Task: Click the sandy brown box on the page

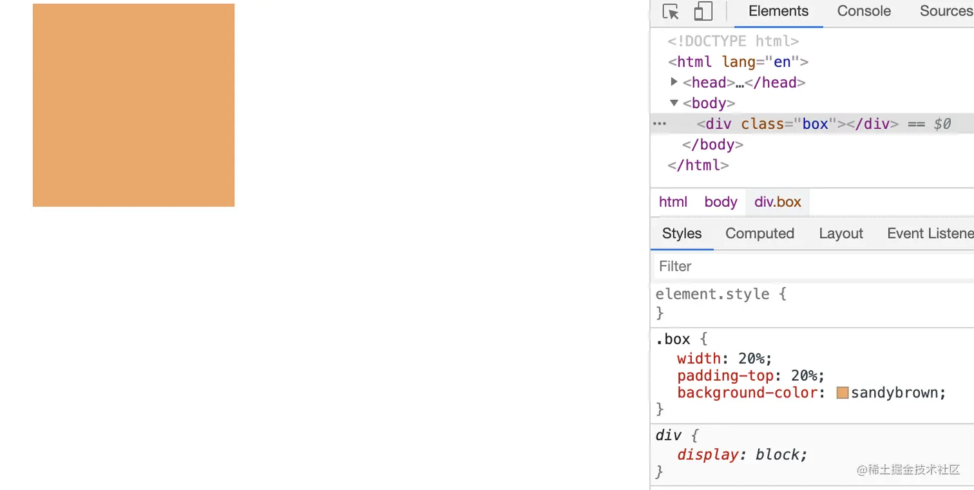Action: [133, 105]
